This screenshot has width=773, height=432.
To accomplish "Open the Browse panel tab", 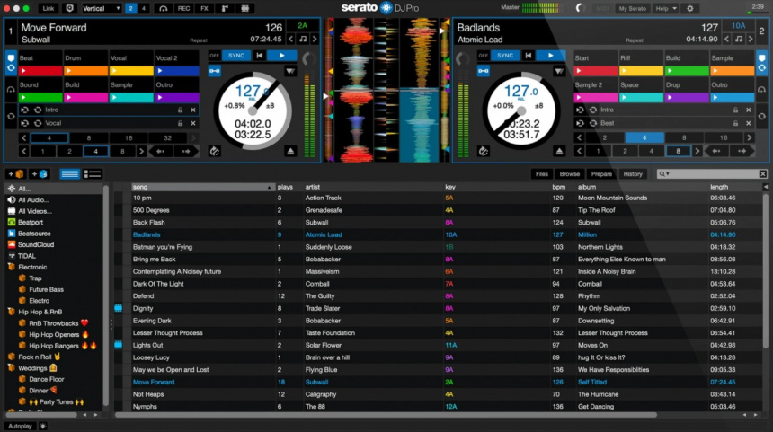I will pos(569,174).
